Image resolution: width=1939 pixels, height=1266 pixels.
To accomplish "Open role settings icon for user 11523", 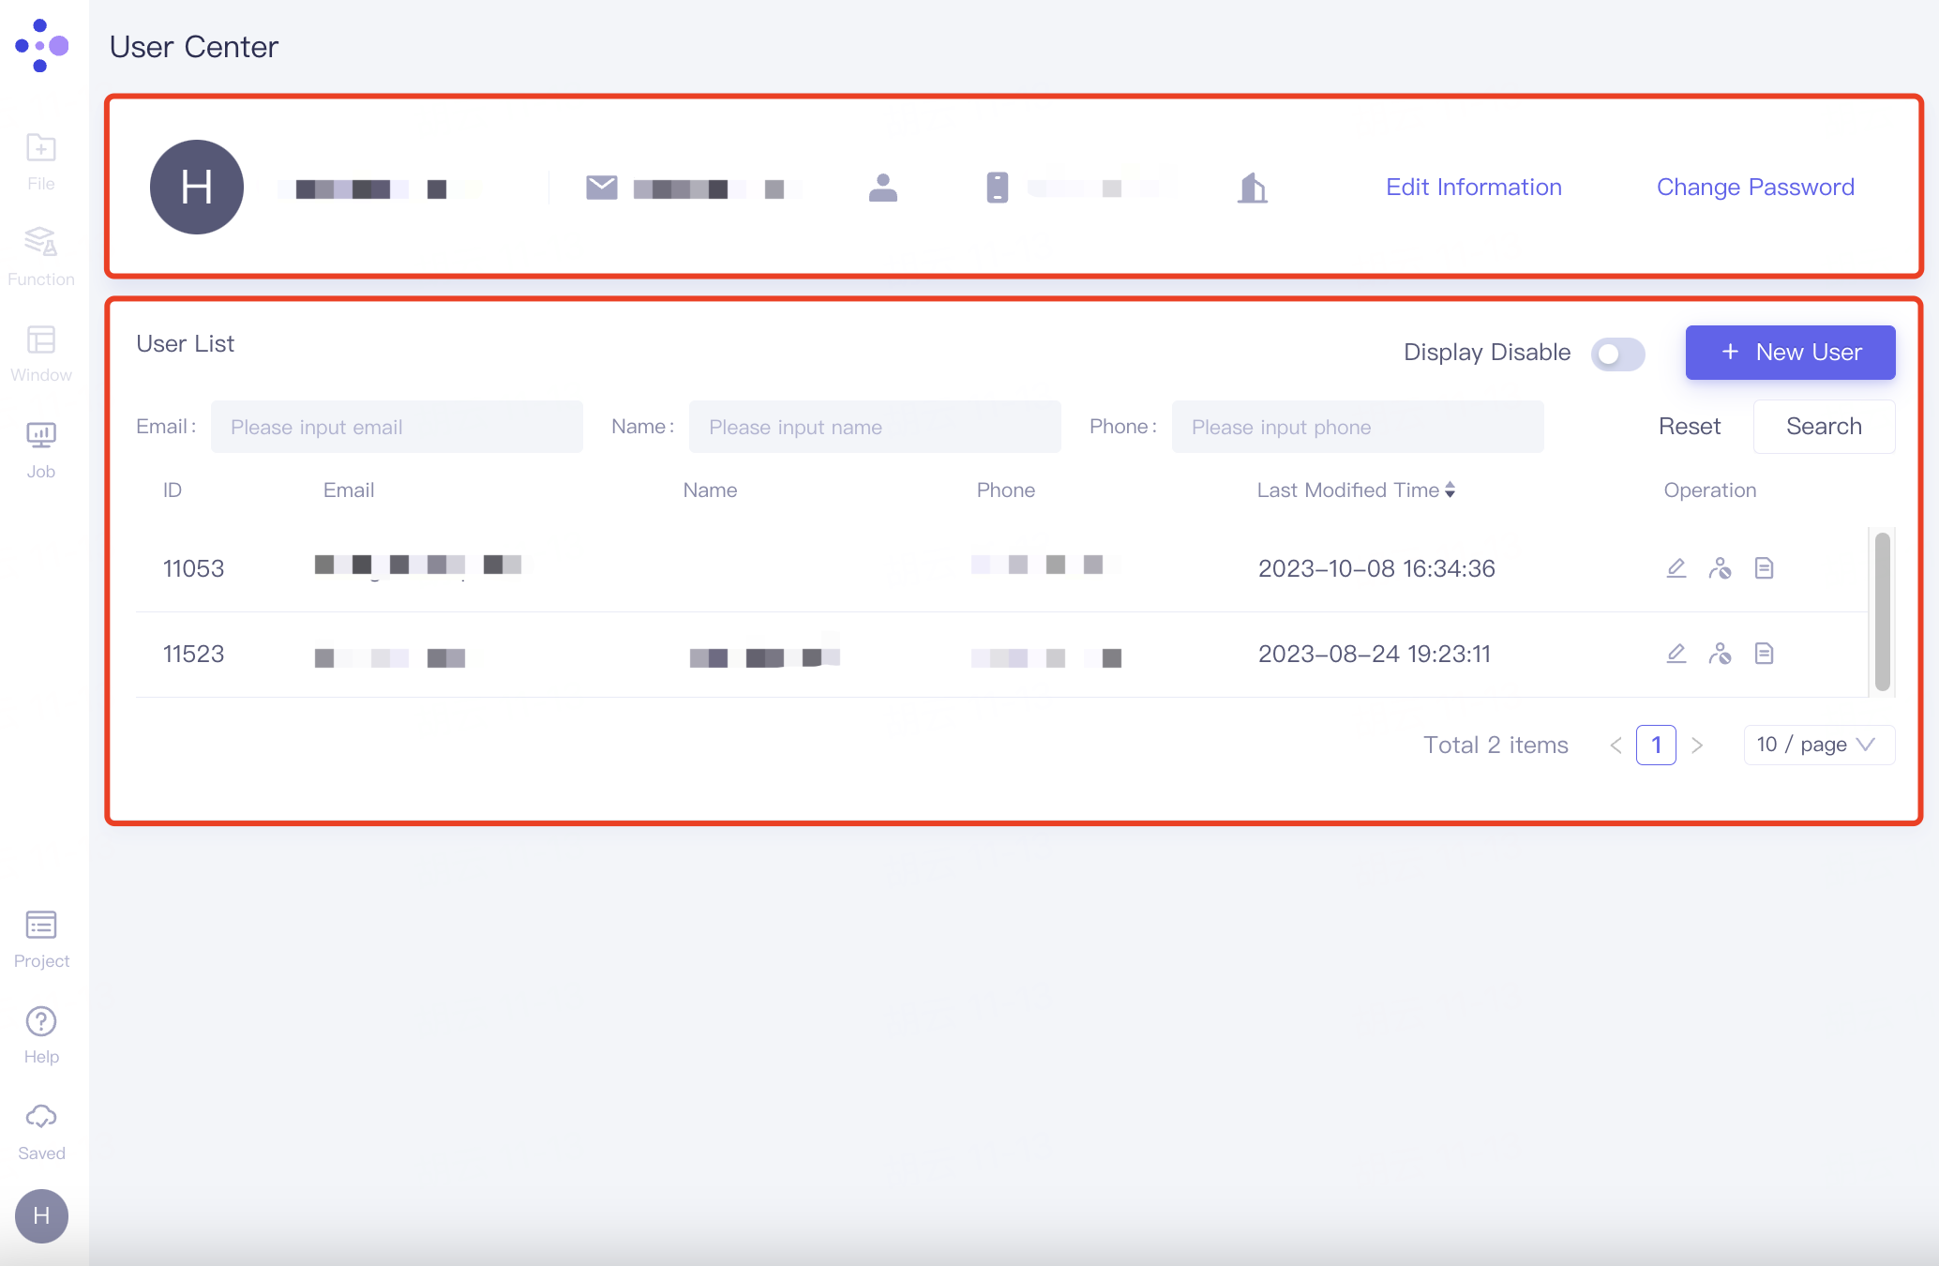I will [1721, 654].
